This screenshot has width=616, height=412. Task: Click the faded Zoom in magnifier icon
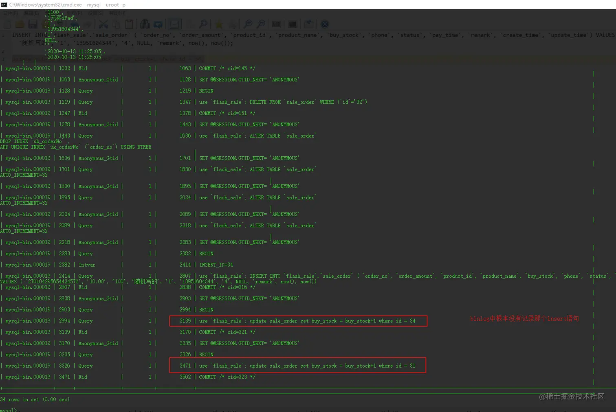248,24
